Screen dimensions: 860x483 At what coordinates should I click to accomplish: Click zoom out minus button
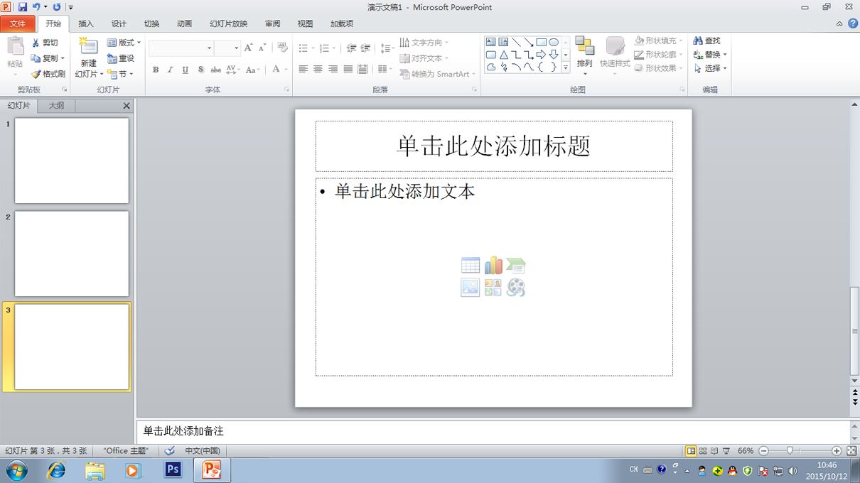pyautogui.click(x=764, y=451)
